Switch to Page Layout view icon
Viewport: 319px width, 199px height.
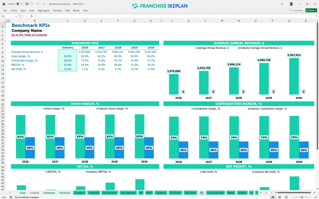(279, 197)
